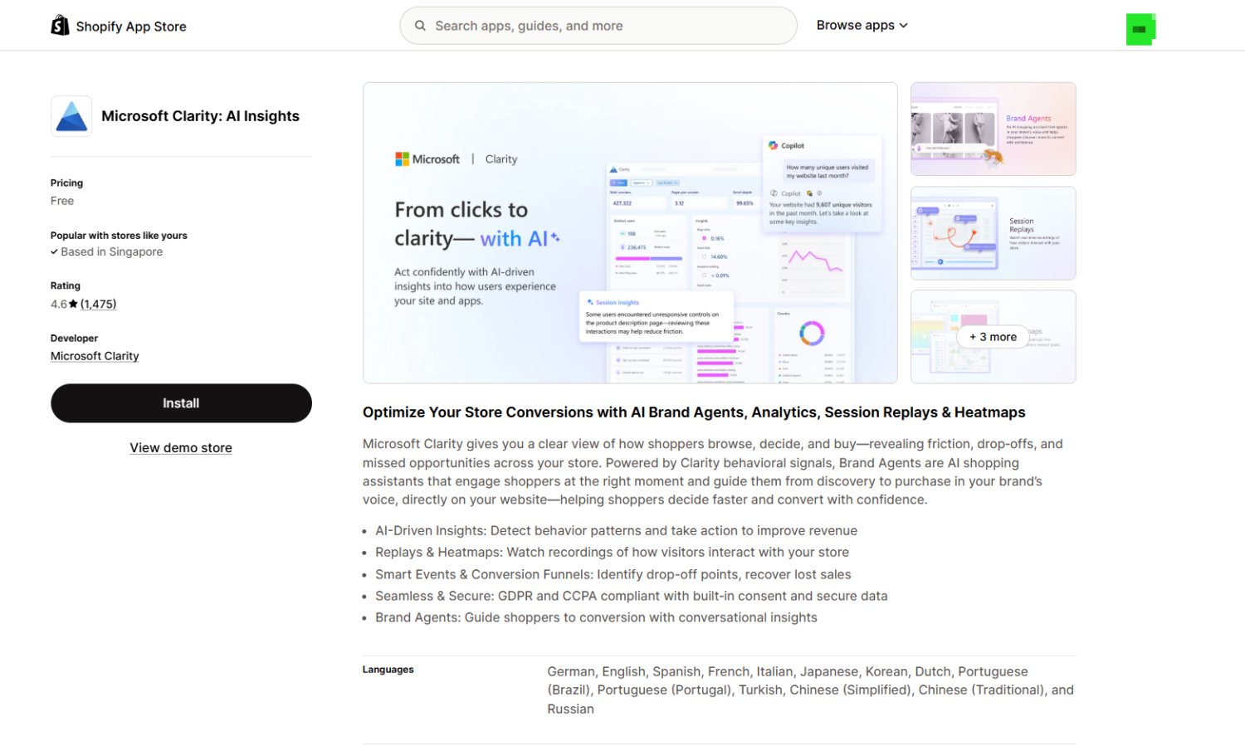1245x746 pixels.
Task: Click the Microsoft Clarity: AI Insights title
Action: 200,116
